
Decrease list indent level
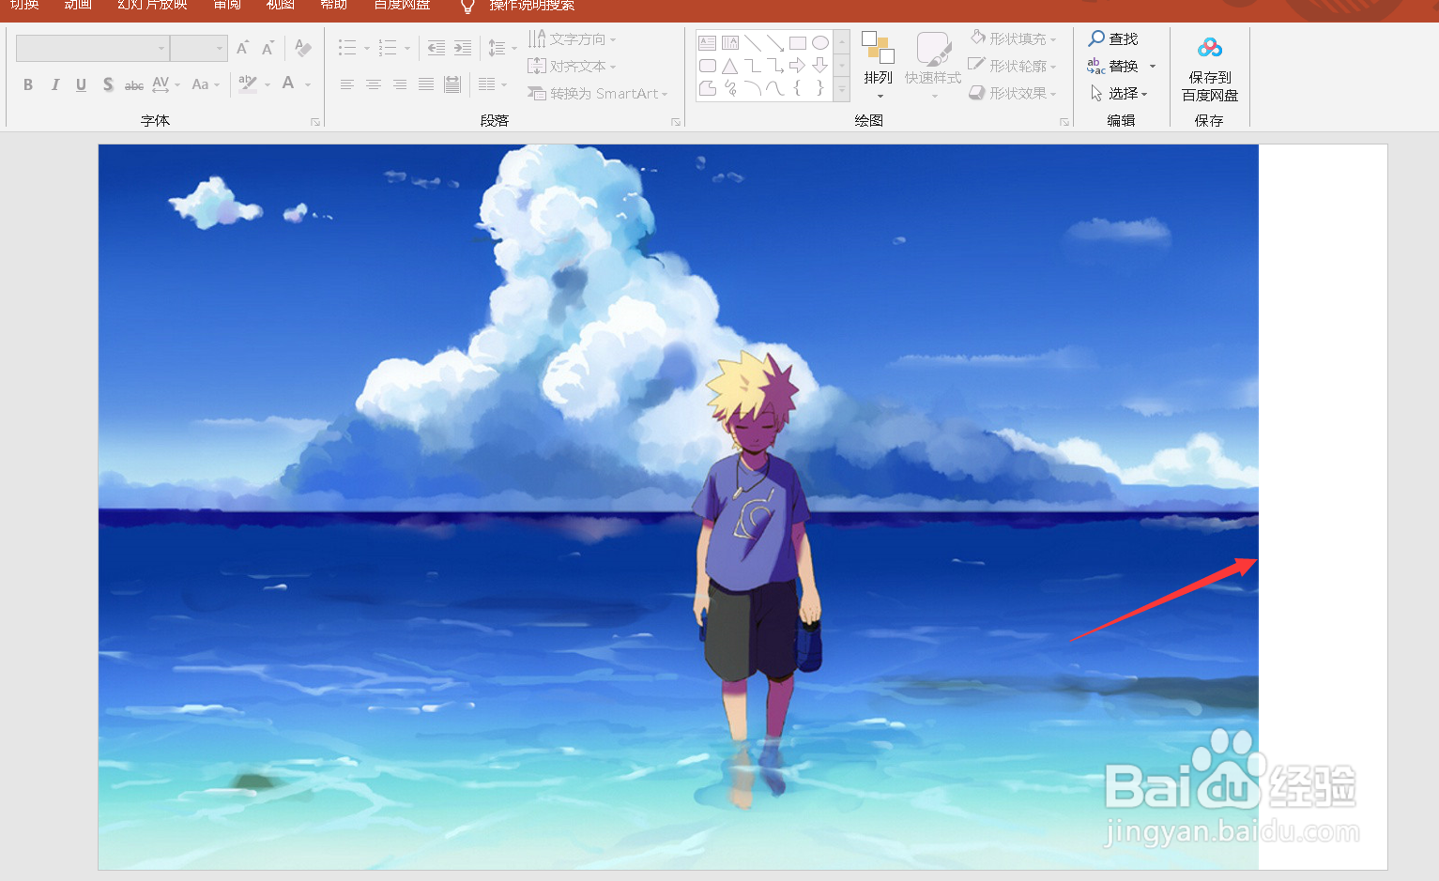click(x=436, y=48)
